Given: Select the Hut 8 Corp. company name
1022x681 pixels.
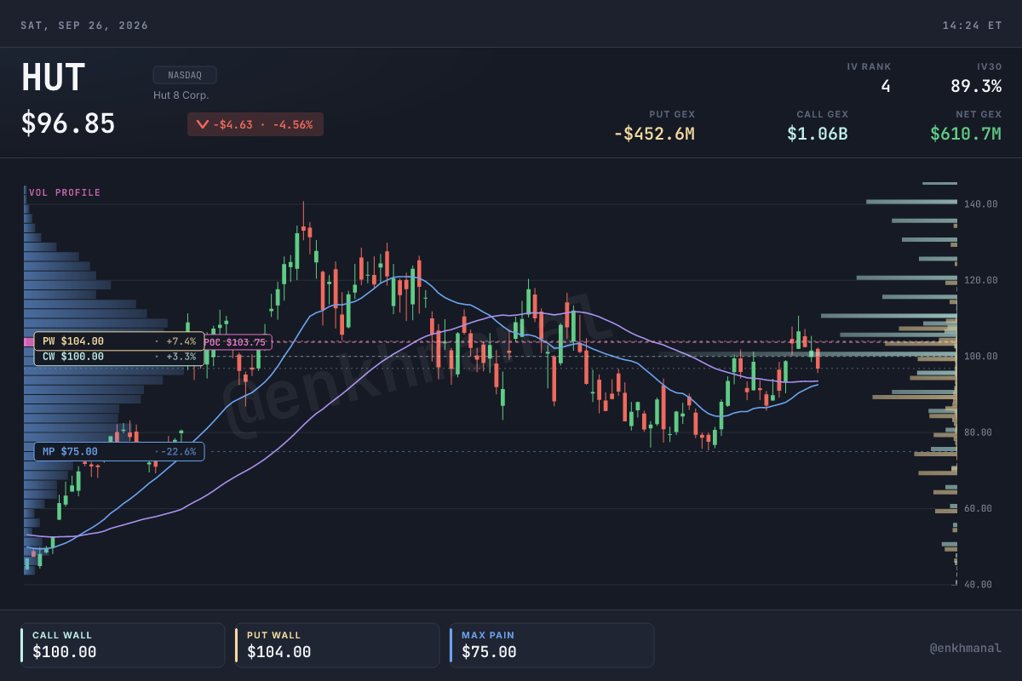Looking at the screenshot, I should click(x=181, y=95).
